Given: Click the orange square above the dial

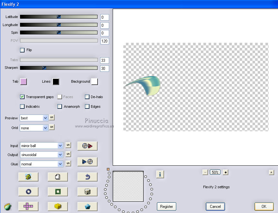Looking at the screenshot, I should tap(108, 169).
